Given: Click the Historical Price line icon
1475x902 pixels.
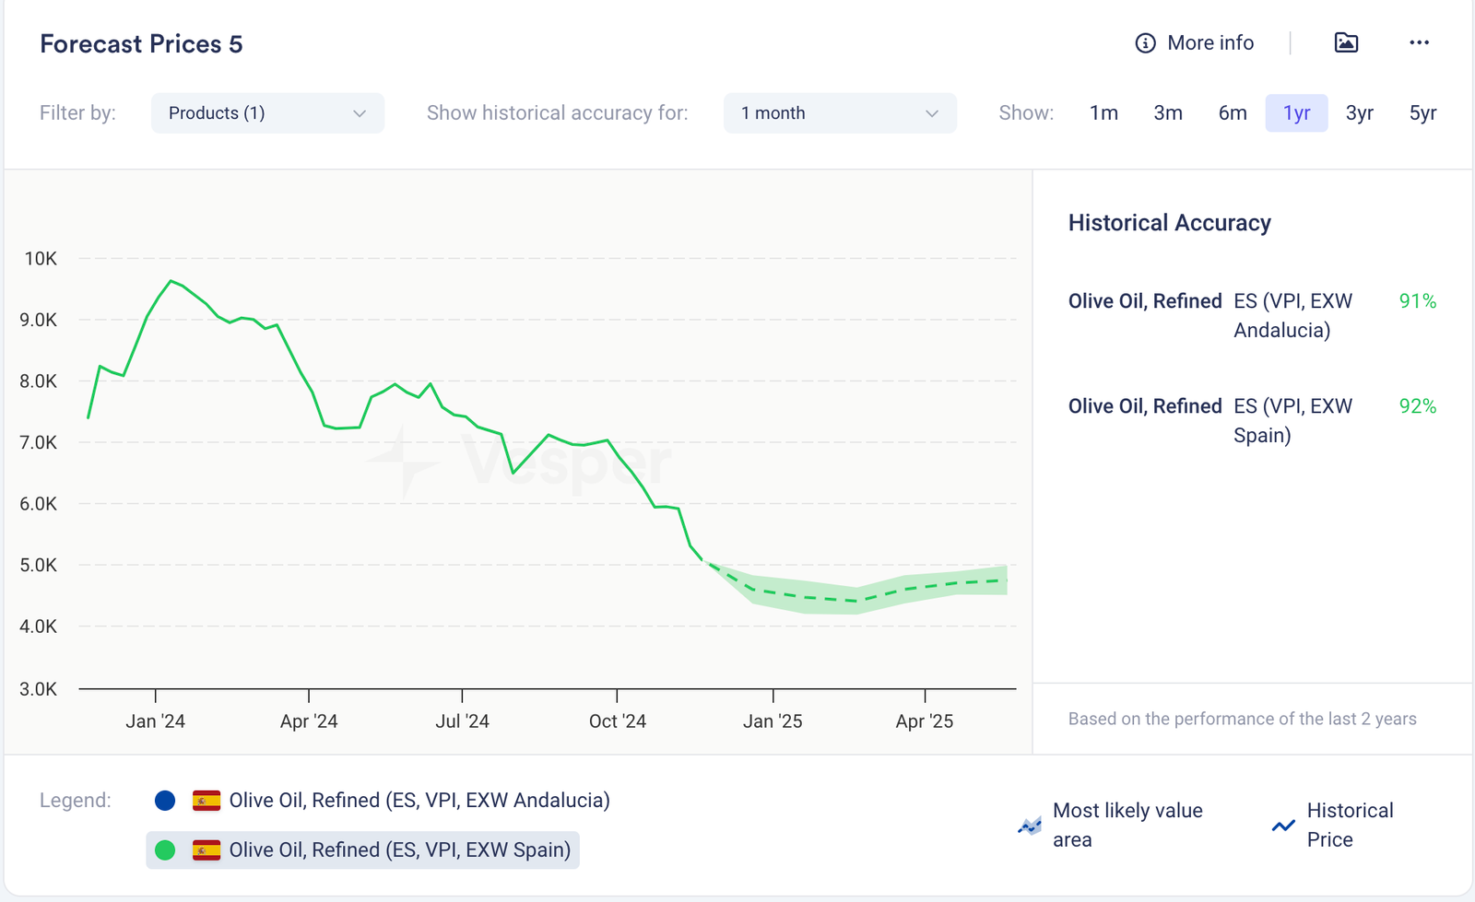Looking at the screenshot, I should click(1282, 826).
